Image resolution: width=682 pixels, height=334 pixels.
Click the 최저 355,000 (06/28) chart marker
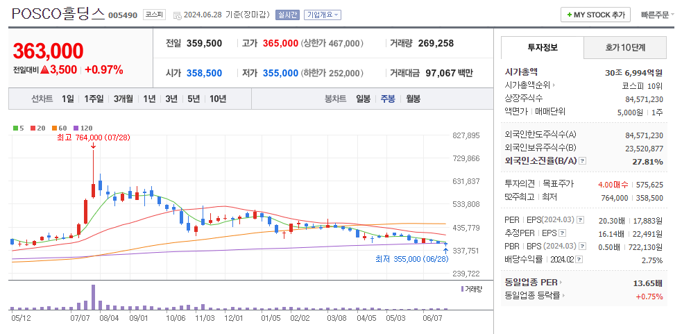[412, 259]
